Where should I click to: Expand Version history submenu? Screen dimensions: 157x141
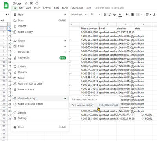[40, 98]
